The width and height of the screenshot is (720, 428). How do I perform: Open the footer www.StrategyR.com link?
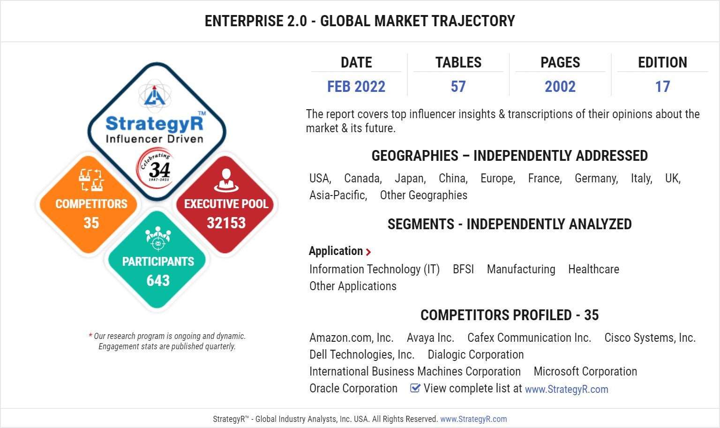473,419
